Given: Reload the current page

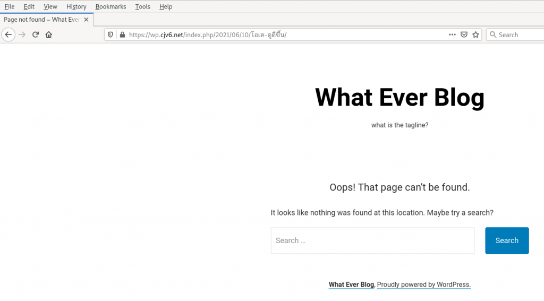Looking at the screenshot, I should tap(36, 35).
